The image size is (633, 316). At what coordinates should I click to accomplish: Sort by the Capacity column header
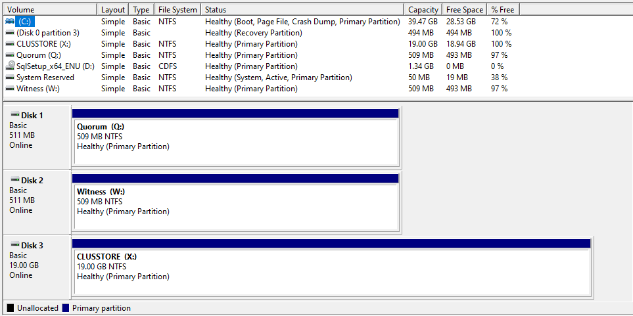pyautogui.click(x=423, y=10)
